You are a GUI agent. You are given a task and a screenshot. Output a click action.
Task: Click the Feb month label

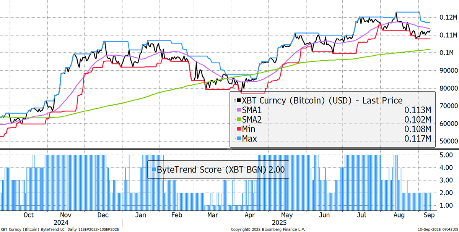pyautogui.click(x=177, y=215)
